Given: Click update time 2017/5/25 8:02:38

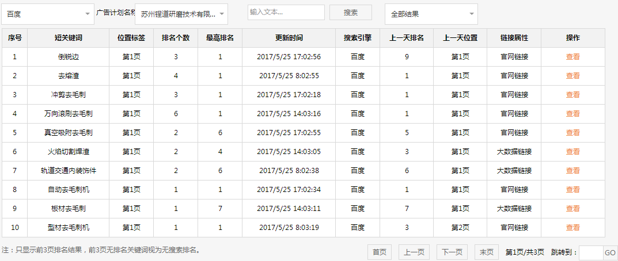Looking at the screenshot, I should (289, 171).
